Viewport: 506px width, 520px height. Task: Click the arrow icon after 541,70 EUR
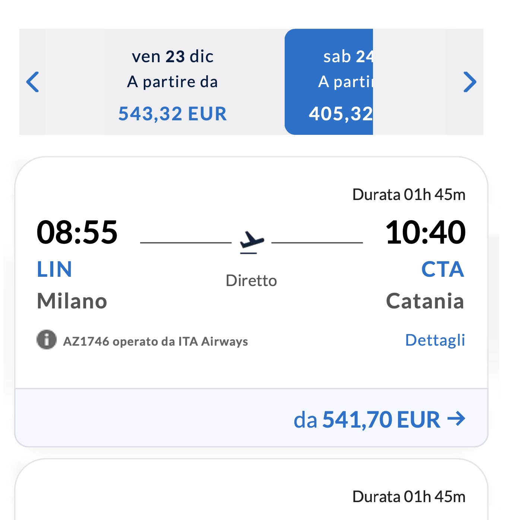pos(456,419)
